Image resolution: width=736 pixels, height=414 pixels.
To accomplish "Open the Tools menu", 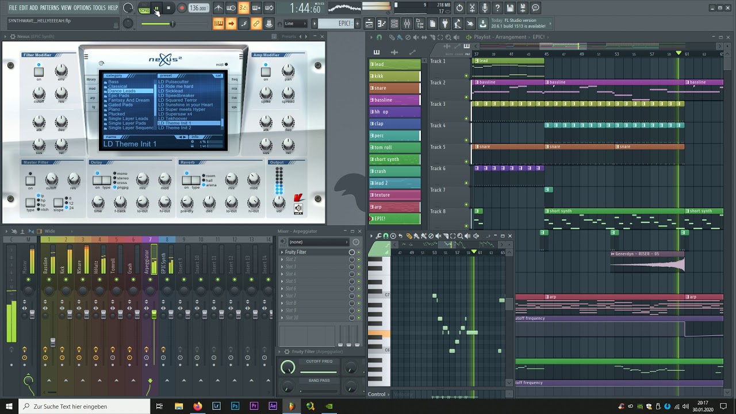I will [99, 7].
